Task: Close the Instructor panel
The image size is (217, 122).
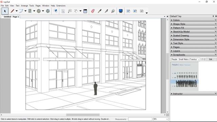Action: pyautogui.click(x=216, y=94)
